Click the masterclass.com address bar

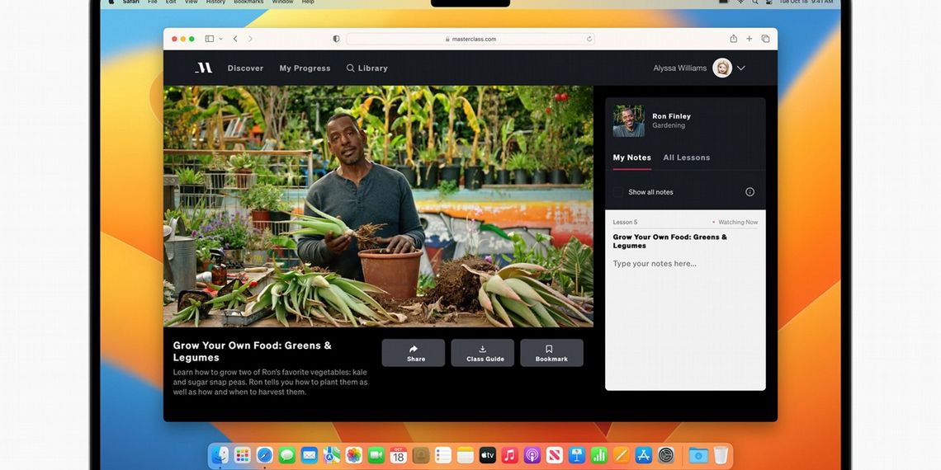click(x=470, y=39)
